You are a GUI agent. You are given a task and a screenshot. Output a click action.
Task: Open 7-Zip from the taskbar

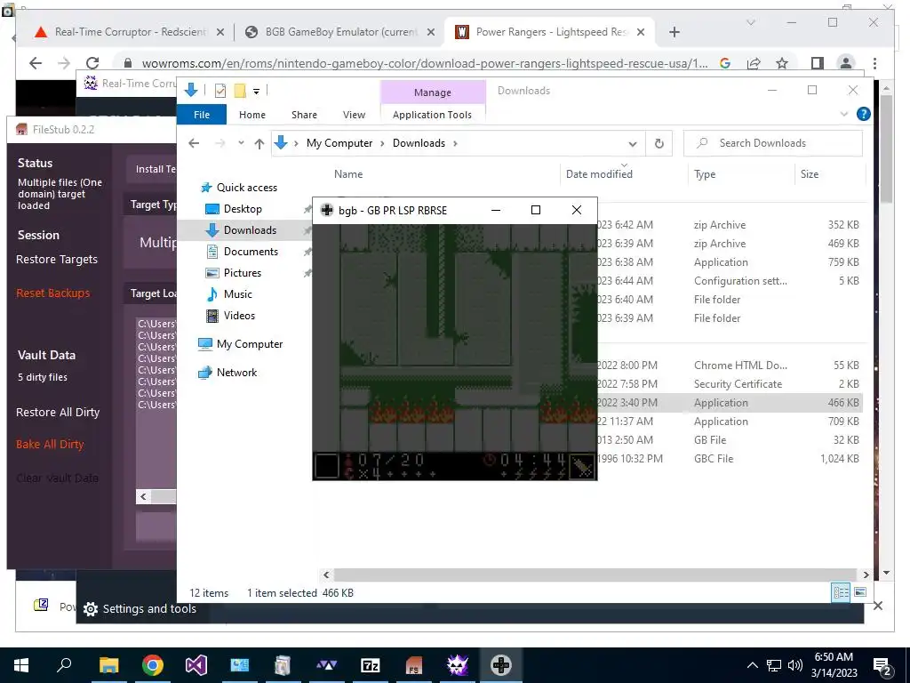click(371, 665)
